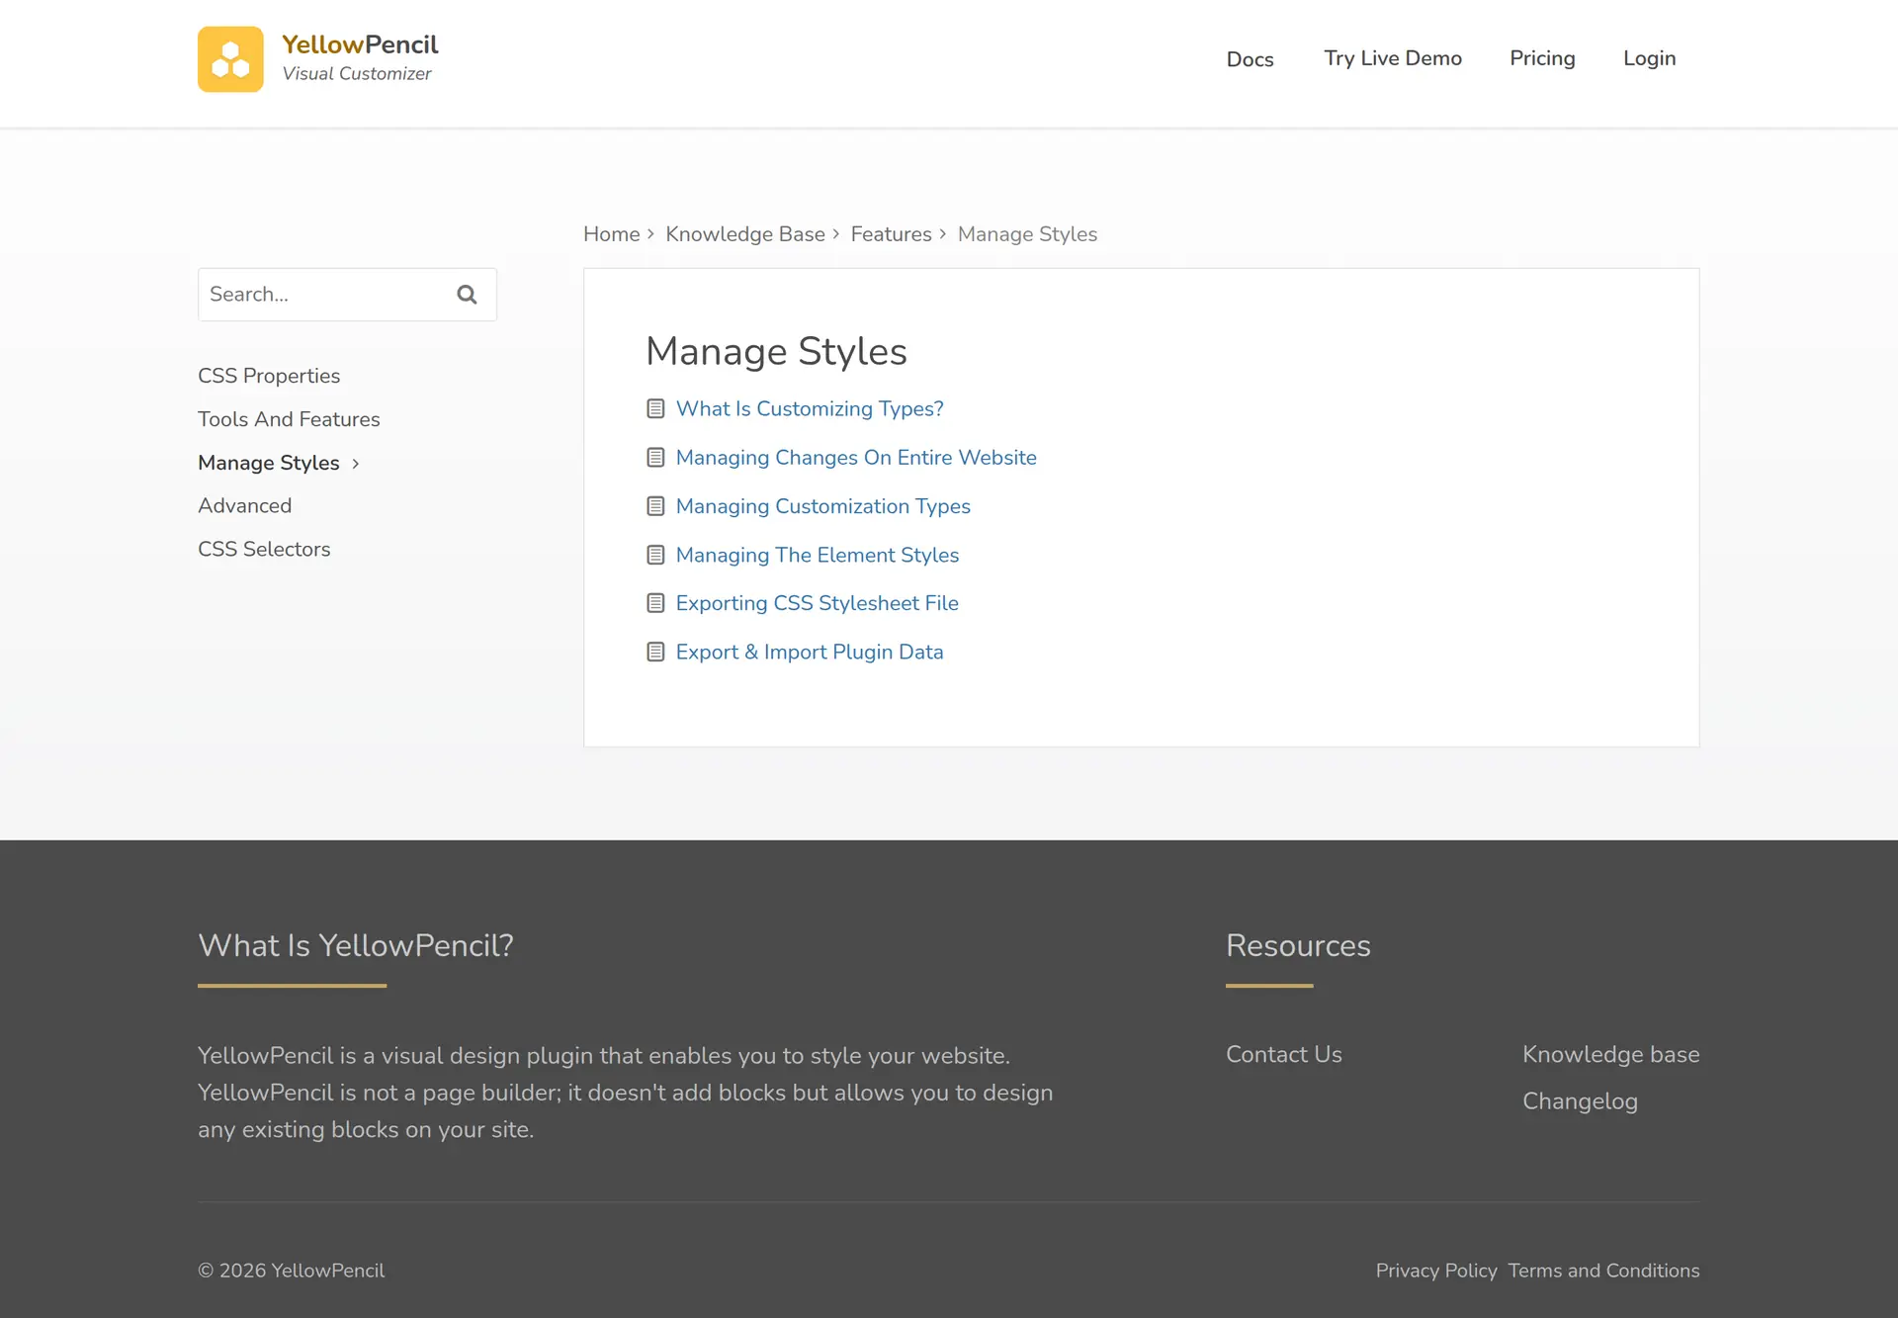Open Terms and Conditions link
Screen dimensions: 1898x1318
coord(1603,1271)
